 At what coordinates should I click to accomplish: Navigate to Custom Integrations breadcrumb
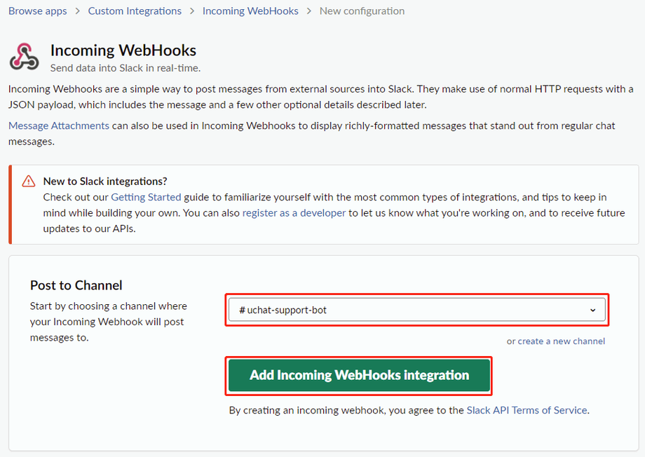pos(135,11)
